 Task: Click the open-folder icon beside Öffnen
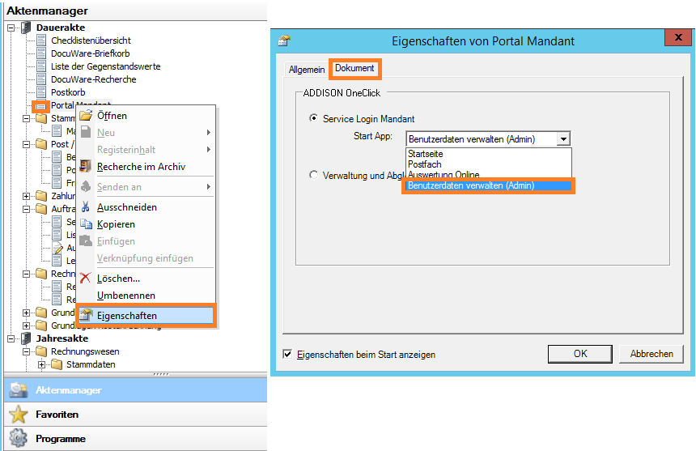(x=86, y=116)
